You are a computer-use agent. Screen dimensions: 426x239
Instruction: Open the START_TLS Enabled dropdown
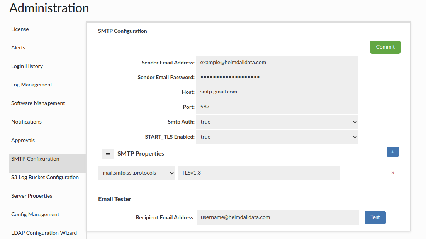pos(277,137)
